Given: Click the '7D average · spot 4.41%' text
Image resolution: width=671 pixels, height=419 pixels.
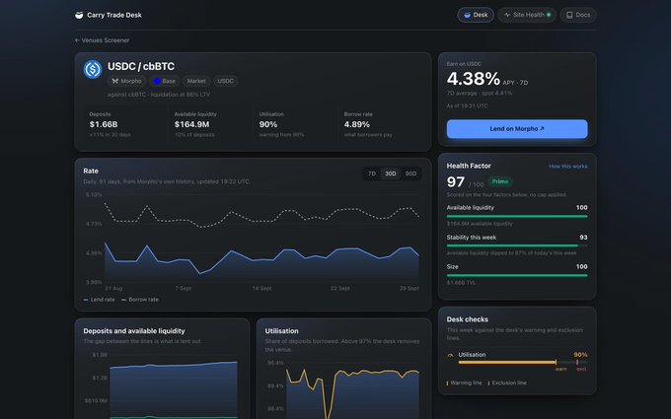Looking at the screenshot, I should click(480, 94).
